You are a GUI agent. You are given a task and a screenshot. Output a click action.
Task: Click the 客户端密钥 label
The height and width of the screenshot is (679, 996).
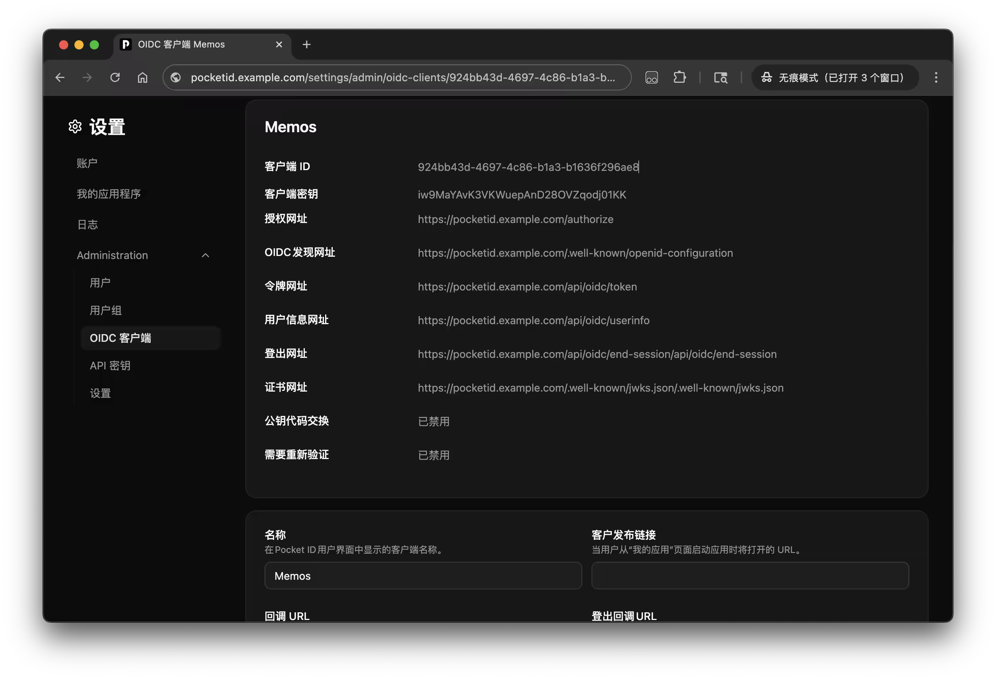[291, 194]
